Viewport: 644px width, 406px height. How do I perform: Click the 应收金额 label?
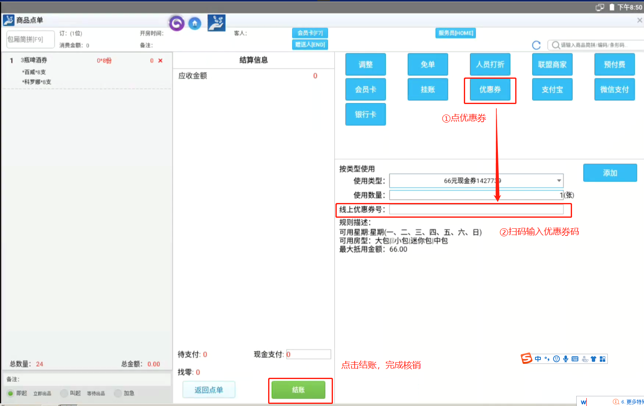[x=192, y=76]
